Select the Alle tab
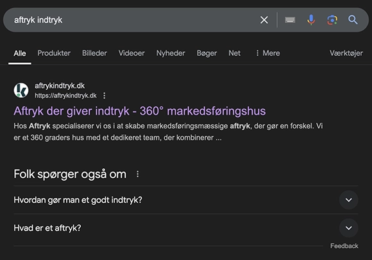Viewport: 372px width, 260px height. click(x=20, y=53)
